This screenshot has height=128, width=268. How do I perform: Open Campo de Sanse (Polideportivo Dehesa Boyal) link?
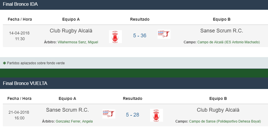225,121
